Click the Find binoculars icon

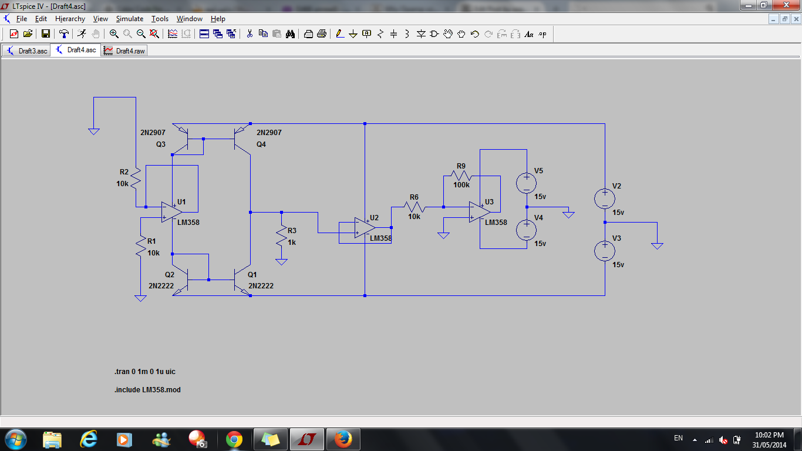[x=290, y=34]
